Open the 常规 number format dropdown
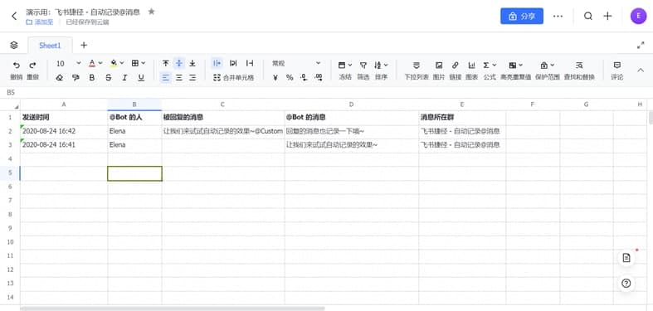The image size is (653, 311). (296, 63)
